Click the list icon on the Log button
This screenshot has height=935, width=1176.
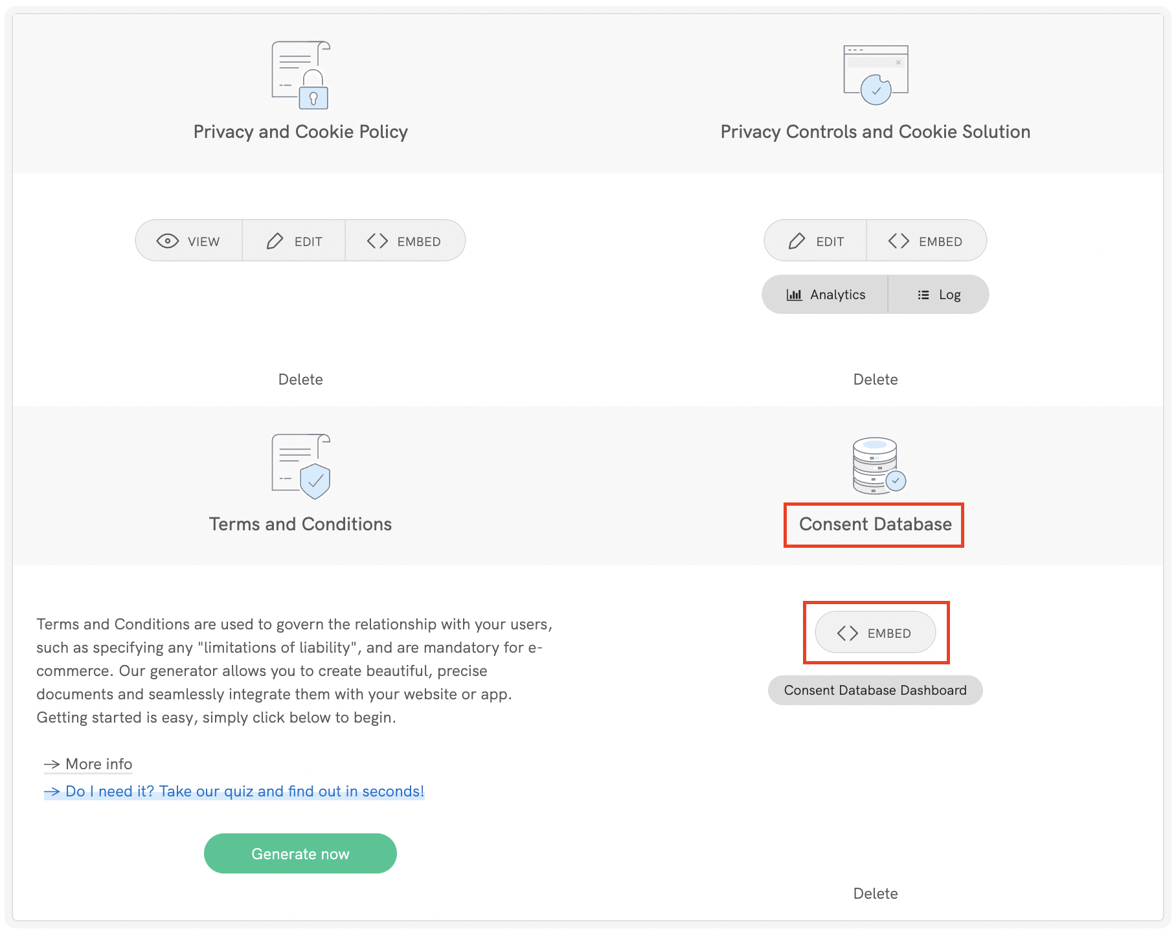923,294
